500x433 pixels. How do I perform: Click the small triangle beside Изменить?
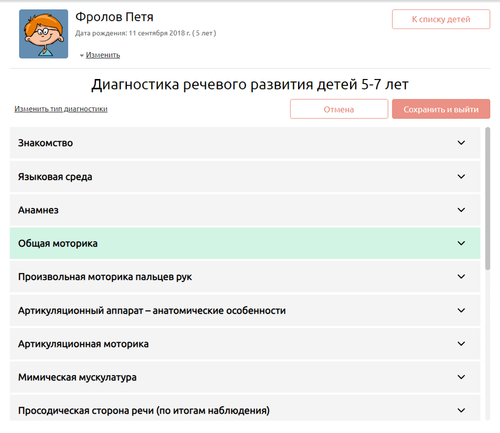[81, 55]
